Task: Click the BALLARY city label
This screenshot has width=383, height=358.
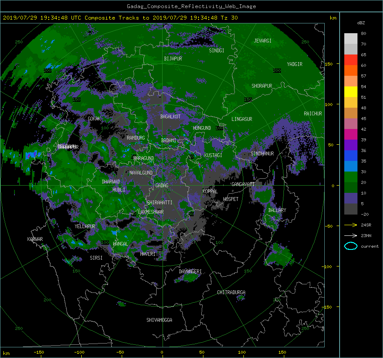Action: coord(277,210)
